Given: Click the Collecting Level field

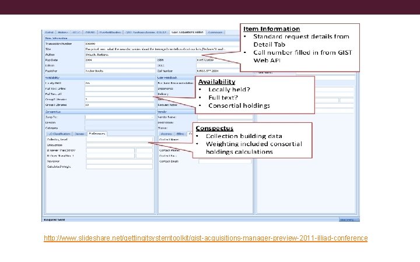Looking at the screenshot, I should [119, 140].
